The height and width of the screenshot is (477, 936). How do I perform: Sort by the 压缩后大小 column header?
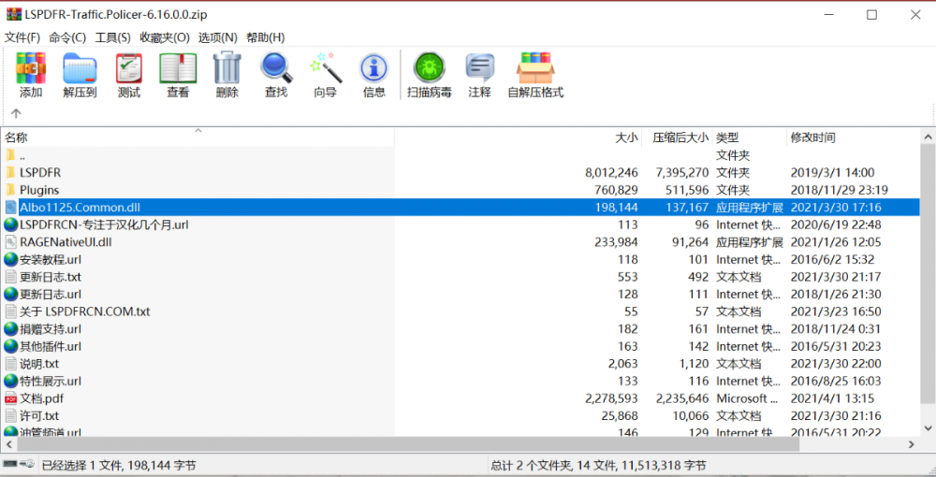[677, 137]
